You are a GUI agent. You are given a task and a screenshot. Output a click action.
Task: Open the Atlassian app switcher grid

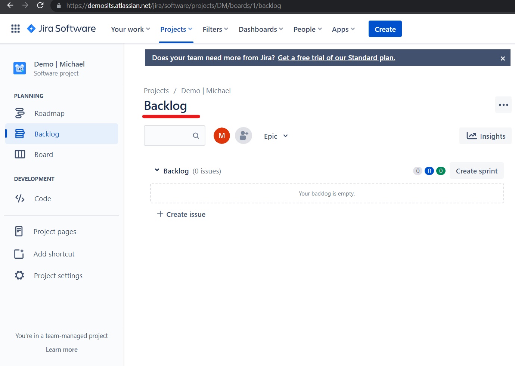15,28
